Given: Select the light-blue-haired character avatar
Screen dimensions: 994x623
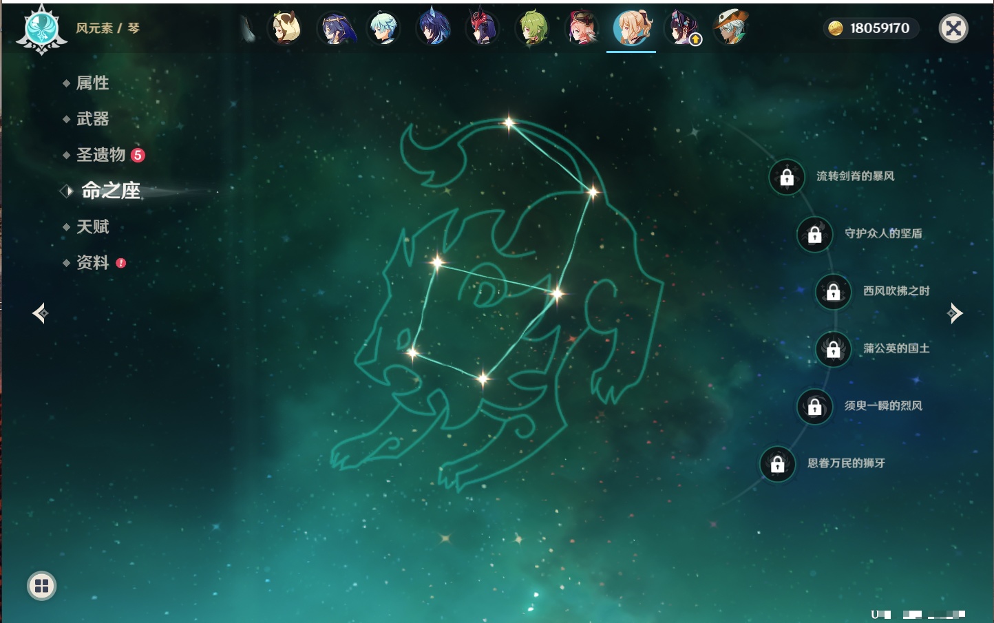Looking at the screenshot, I should pyautogui.click(x=384, y=28).
